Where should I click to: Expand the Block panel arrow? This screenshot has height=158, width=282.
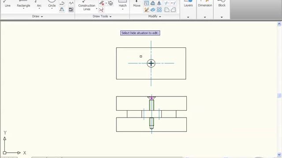[222, 17]
